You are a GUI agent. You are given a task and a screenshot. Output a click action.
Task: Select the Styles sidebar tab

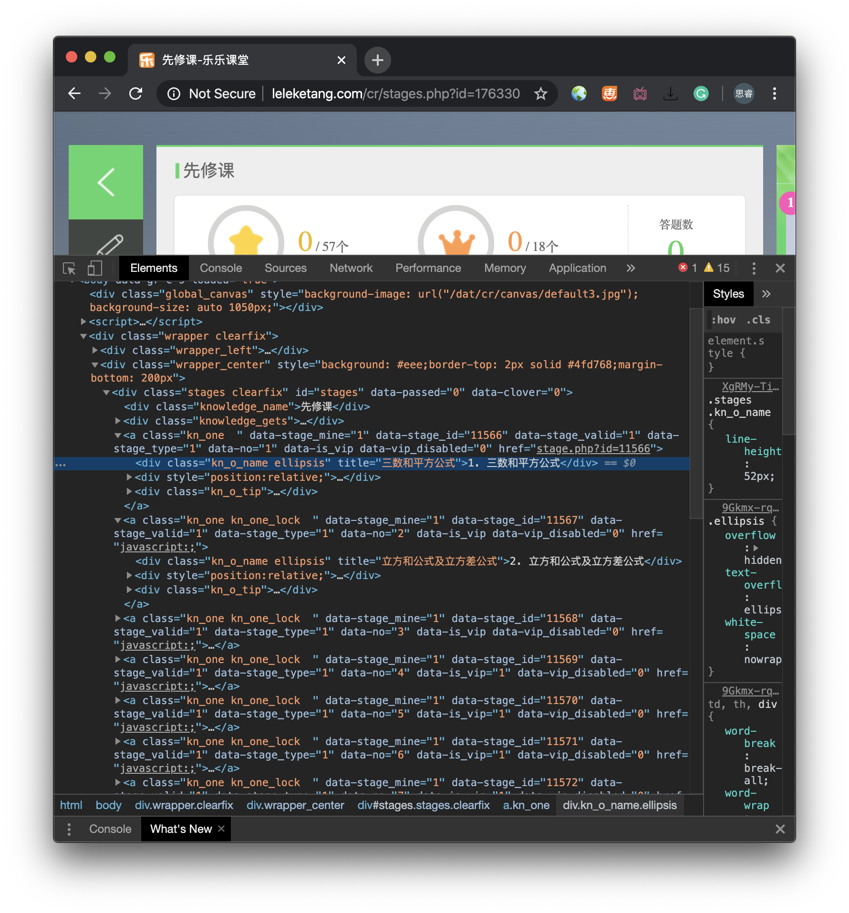[728, 294]
